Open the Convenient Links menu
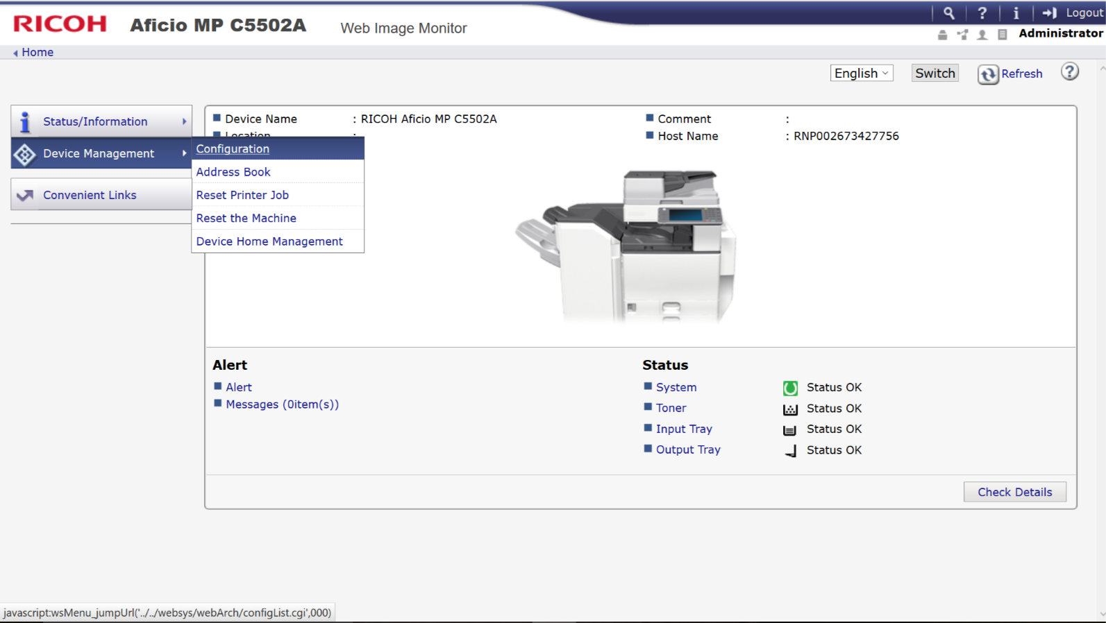This screenshot has width=1106, height=623. pos(101,195)
